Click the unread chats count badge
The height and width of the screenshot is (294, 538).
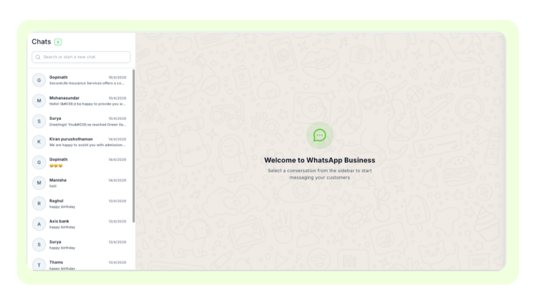click(58, 42)
